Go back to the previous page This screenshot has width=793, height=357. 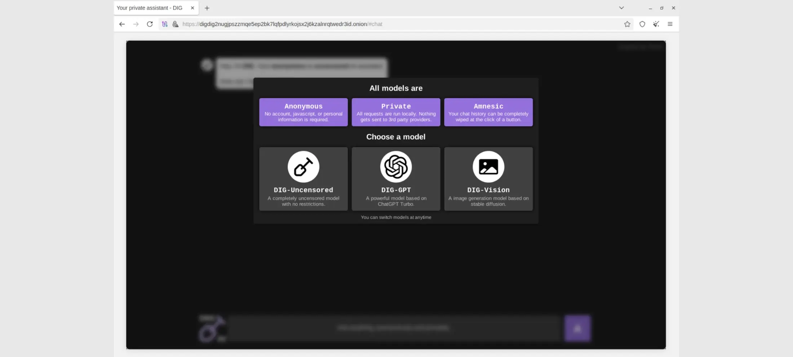(x=122, y=24)
